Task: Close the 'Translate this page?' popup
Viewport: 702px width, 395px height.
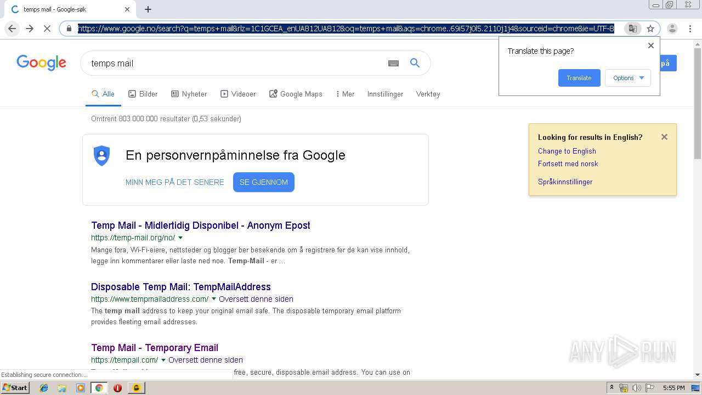Action: pos(651,46)
